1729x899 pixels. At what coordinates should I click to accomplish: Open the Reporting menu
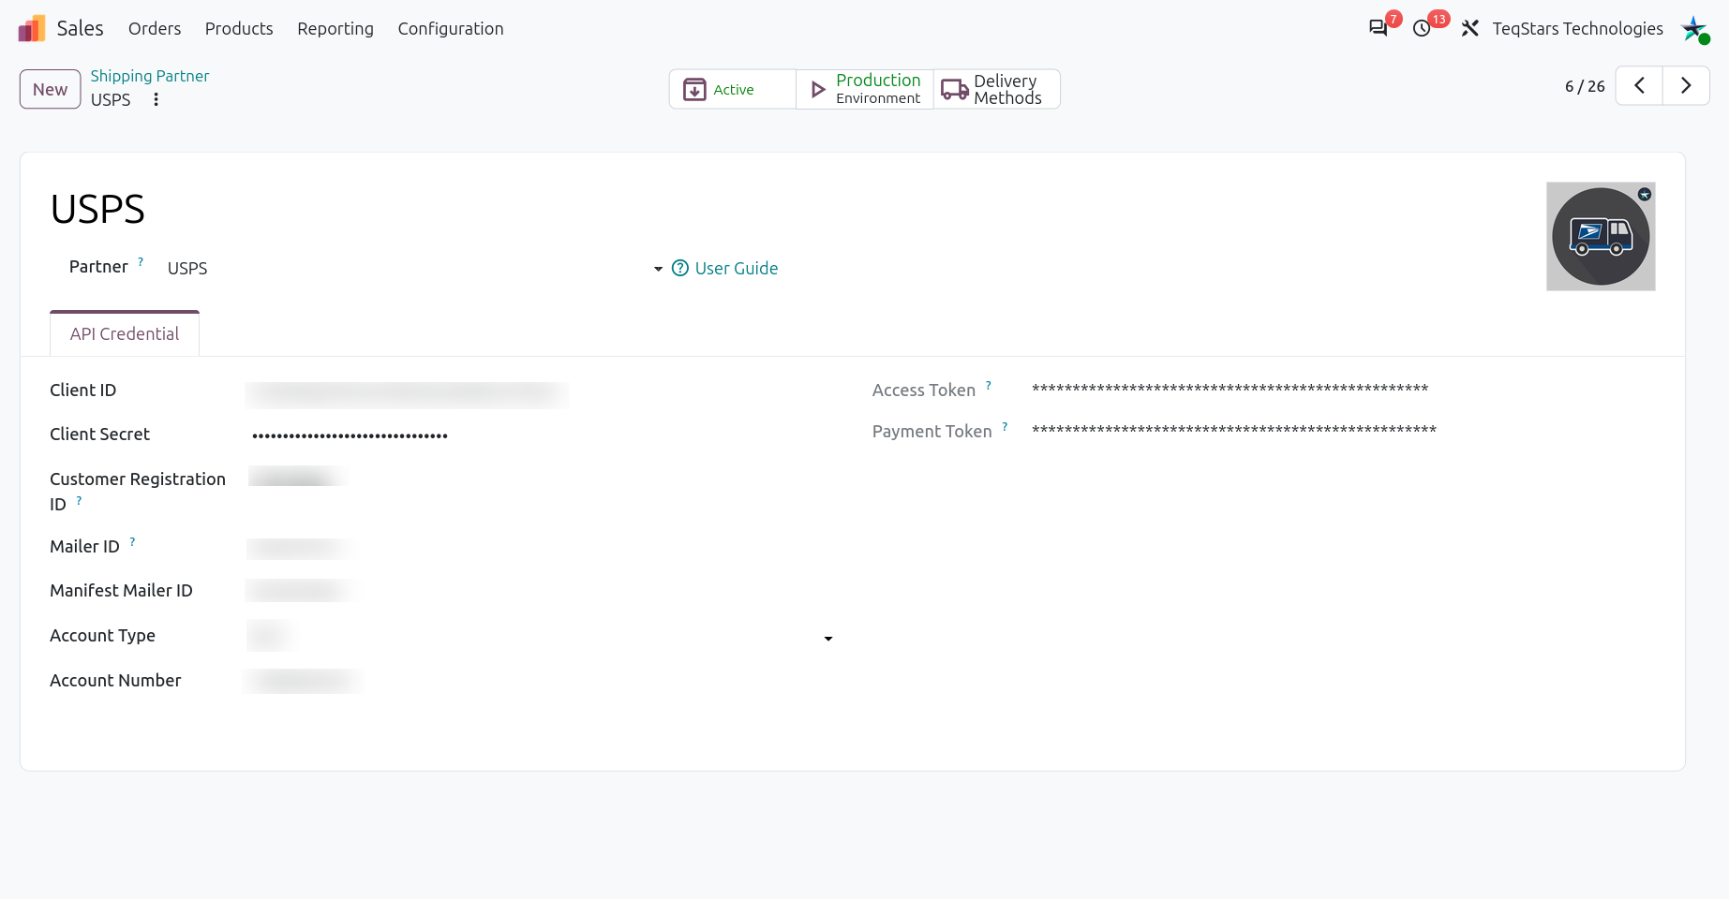coord(335,29)
